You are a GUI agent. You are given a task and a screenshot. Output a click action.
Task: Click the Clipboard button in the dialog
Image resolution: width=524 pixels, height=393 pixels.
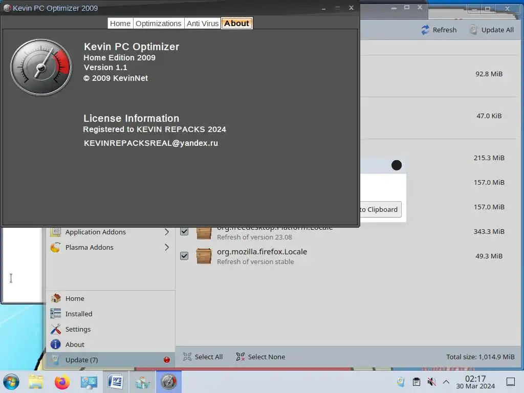point(381,209)
